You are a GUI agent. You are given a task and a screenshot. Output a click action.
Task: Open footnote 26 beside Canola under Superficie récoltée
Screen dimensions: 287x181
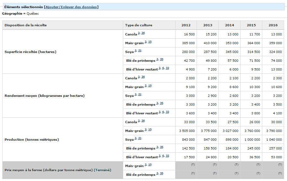143,33
